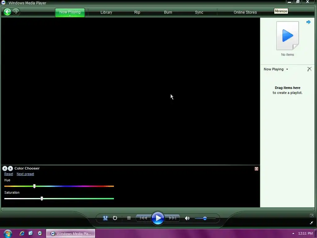The image size is (317, 238).
Task: Switch to the Burn tab
Action: coord(168,12)
